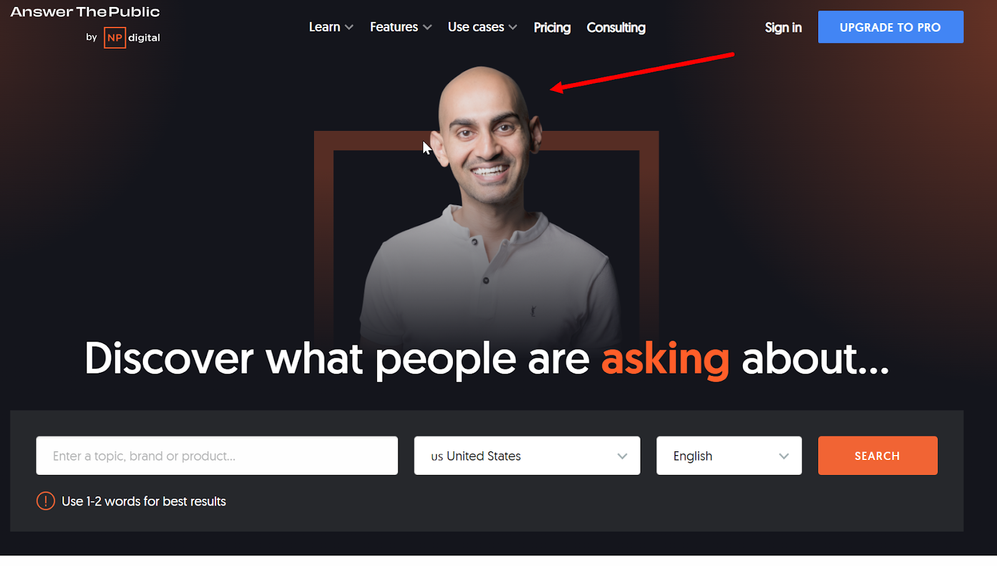This screenshot has width=997, height=566.
Task: Click the country selector down arrow
Action: click(x=622, y=456)
